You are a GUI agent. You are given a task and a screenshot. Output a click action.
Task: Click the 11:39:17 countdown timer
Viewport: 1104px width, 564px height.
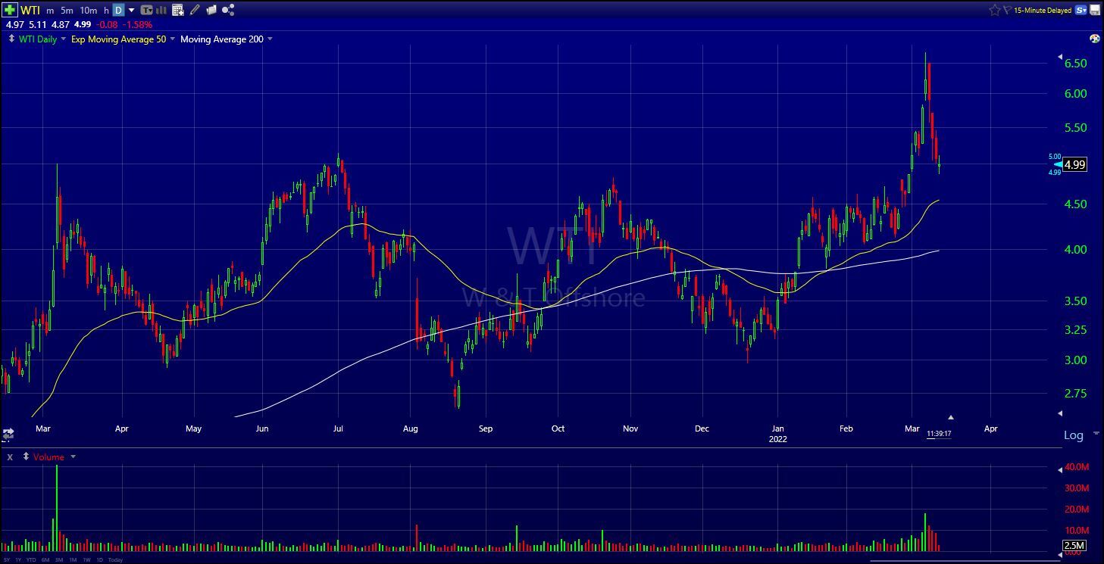[939, 434]
